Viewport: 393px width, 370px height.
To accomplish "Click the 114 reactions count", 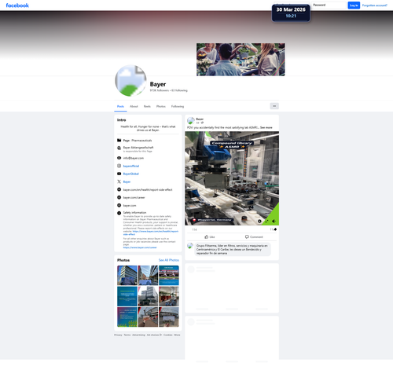I will tap(194, 229).
